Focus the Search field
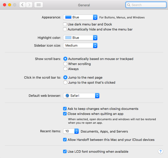The height and width of the screenshot is (158, 168). click(x=146, y=5)
